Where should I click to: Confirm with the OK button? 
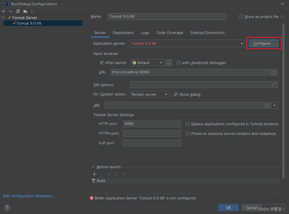coord(228,208)
